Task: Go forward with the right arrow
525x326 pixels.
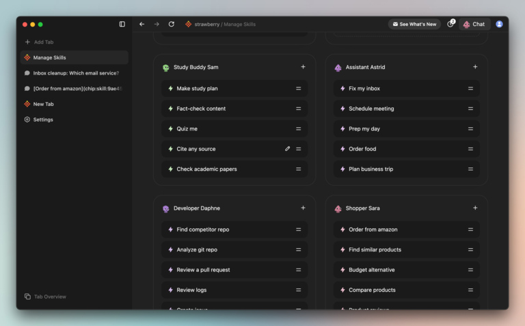Action: pos(157,24)
